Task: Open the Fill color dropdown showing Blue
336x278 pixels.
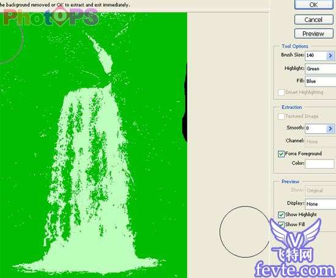Action: 321,81
